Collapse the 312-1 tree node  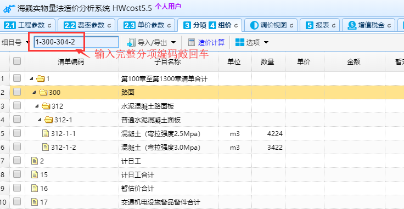pyautogui.click(x=40, y=120)
